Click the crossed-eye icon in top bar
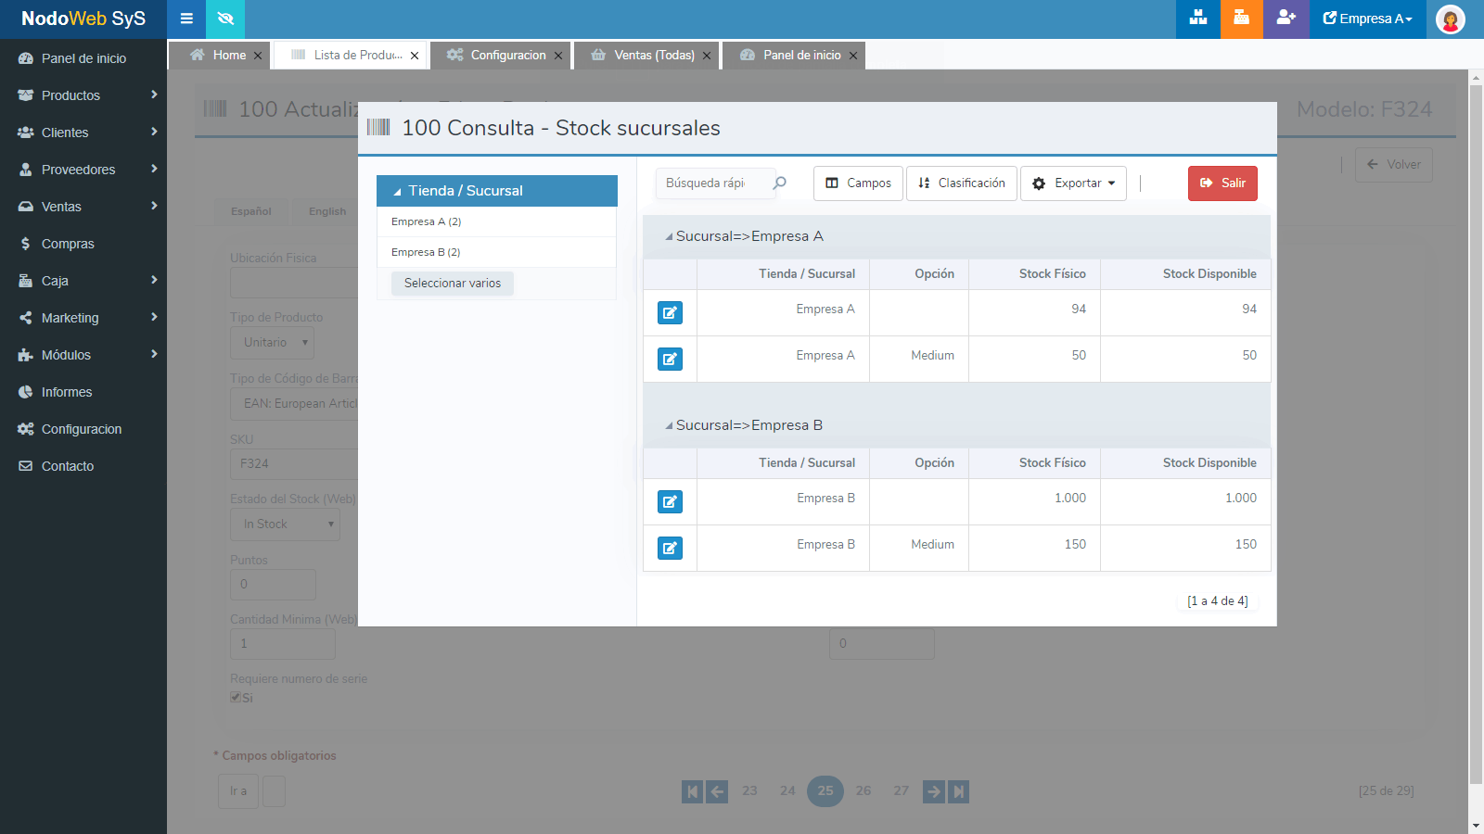 point(225,19)
